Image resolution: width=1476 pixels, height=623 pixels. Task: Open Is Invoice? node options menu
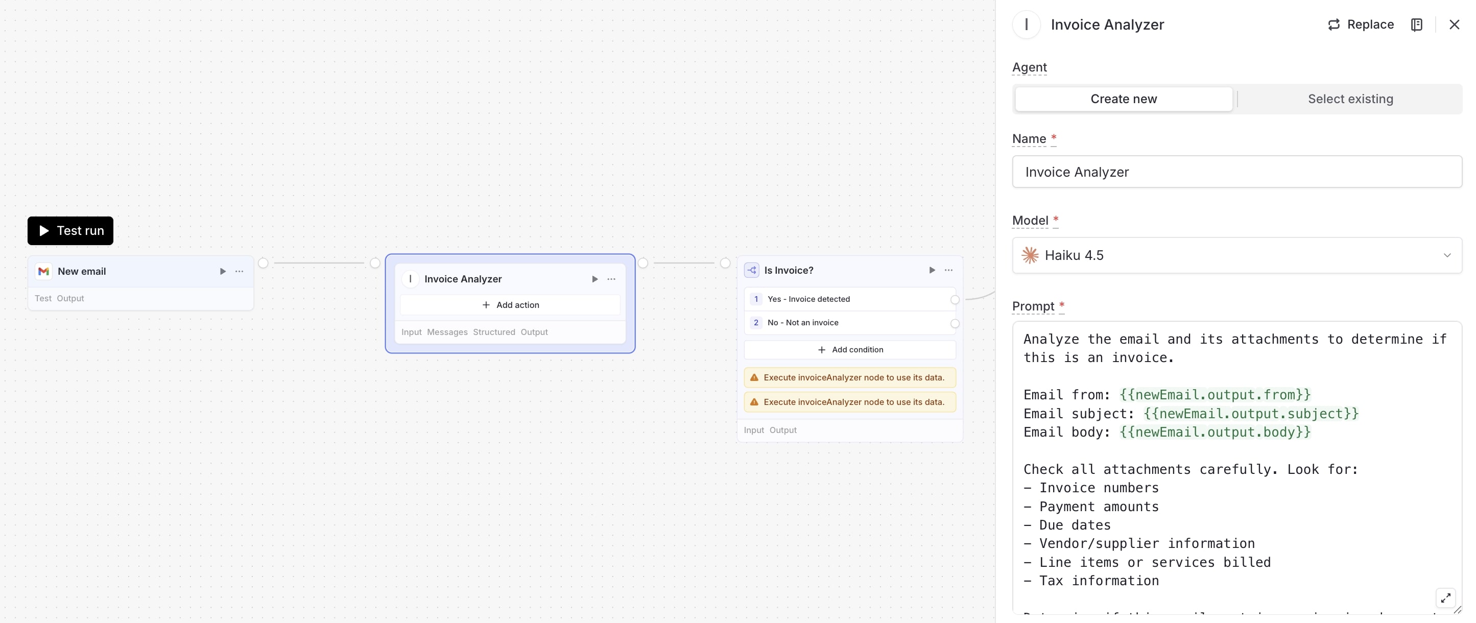[x=949, y=270]
